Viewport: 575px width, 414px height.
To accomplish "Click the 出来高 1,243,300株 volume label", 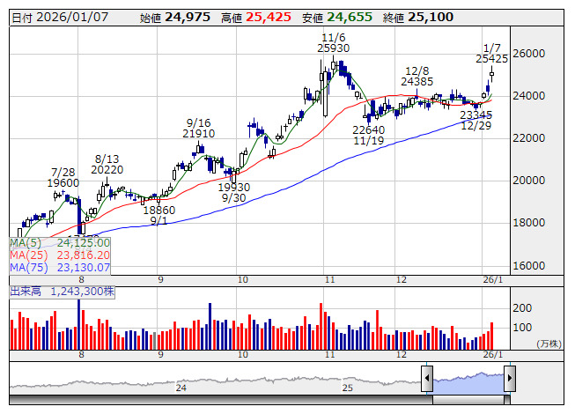I will click(x=62, y=292).
